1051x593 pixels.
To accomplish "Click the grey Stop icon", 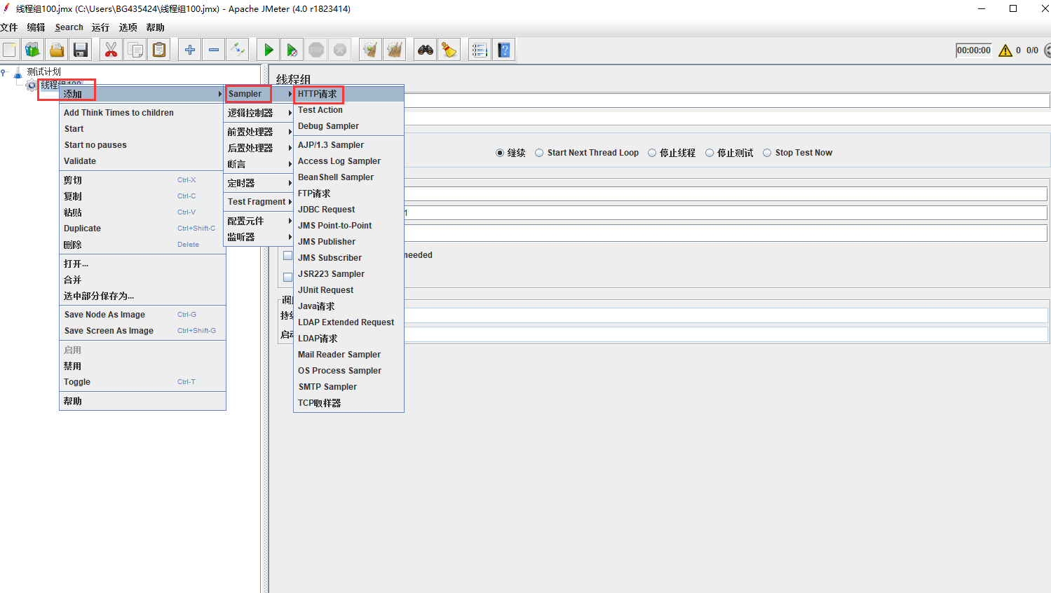I will pyautogui.click(x=316, y=50).
